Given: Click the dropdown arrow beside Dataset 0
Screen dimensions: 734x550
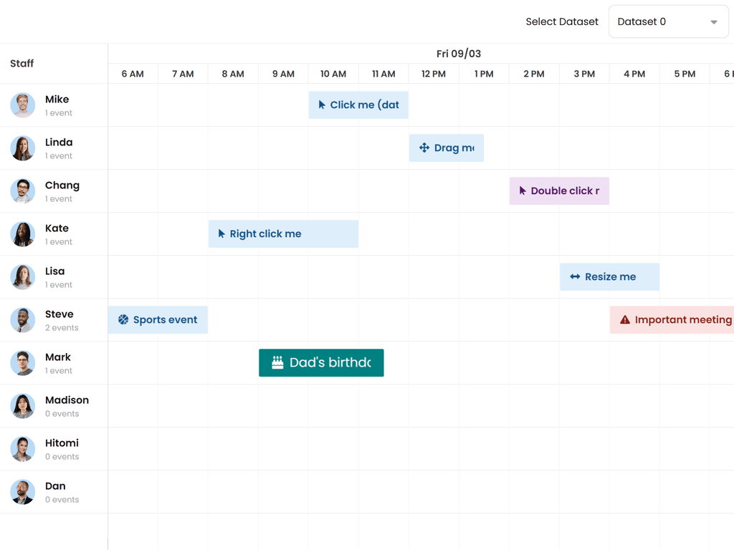Looking at the screenshot, I should coord(713,22).
